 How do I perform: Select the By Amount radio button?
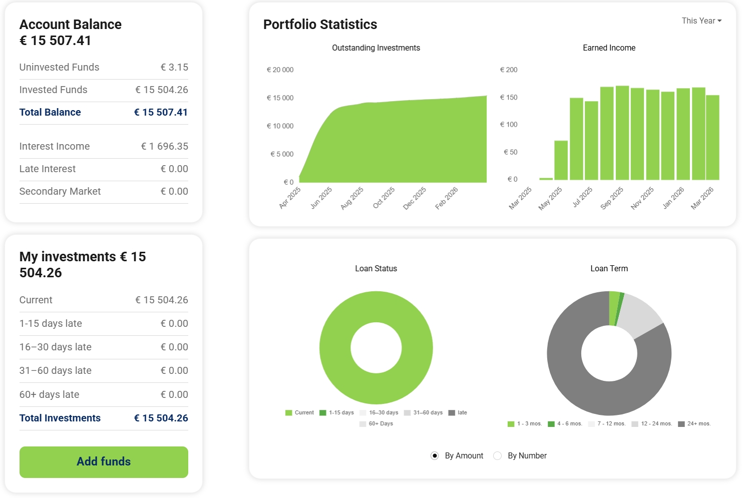(435, 455)
